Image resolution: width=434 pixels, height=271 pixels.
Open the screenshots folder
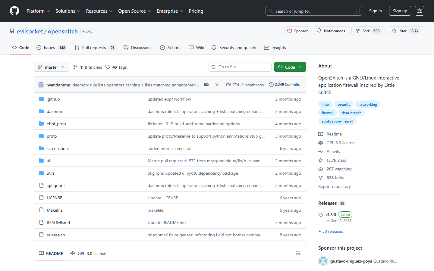point(58,148)
